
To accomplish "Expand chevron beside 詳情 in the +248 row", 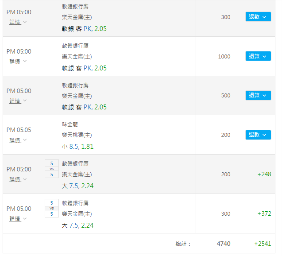I will pos(25,179).
